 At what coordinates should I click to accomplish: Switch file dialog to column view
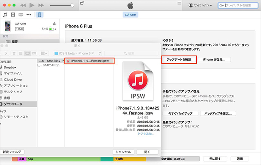tap(28, 53)
